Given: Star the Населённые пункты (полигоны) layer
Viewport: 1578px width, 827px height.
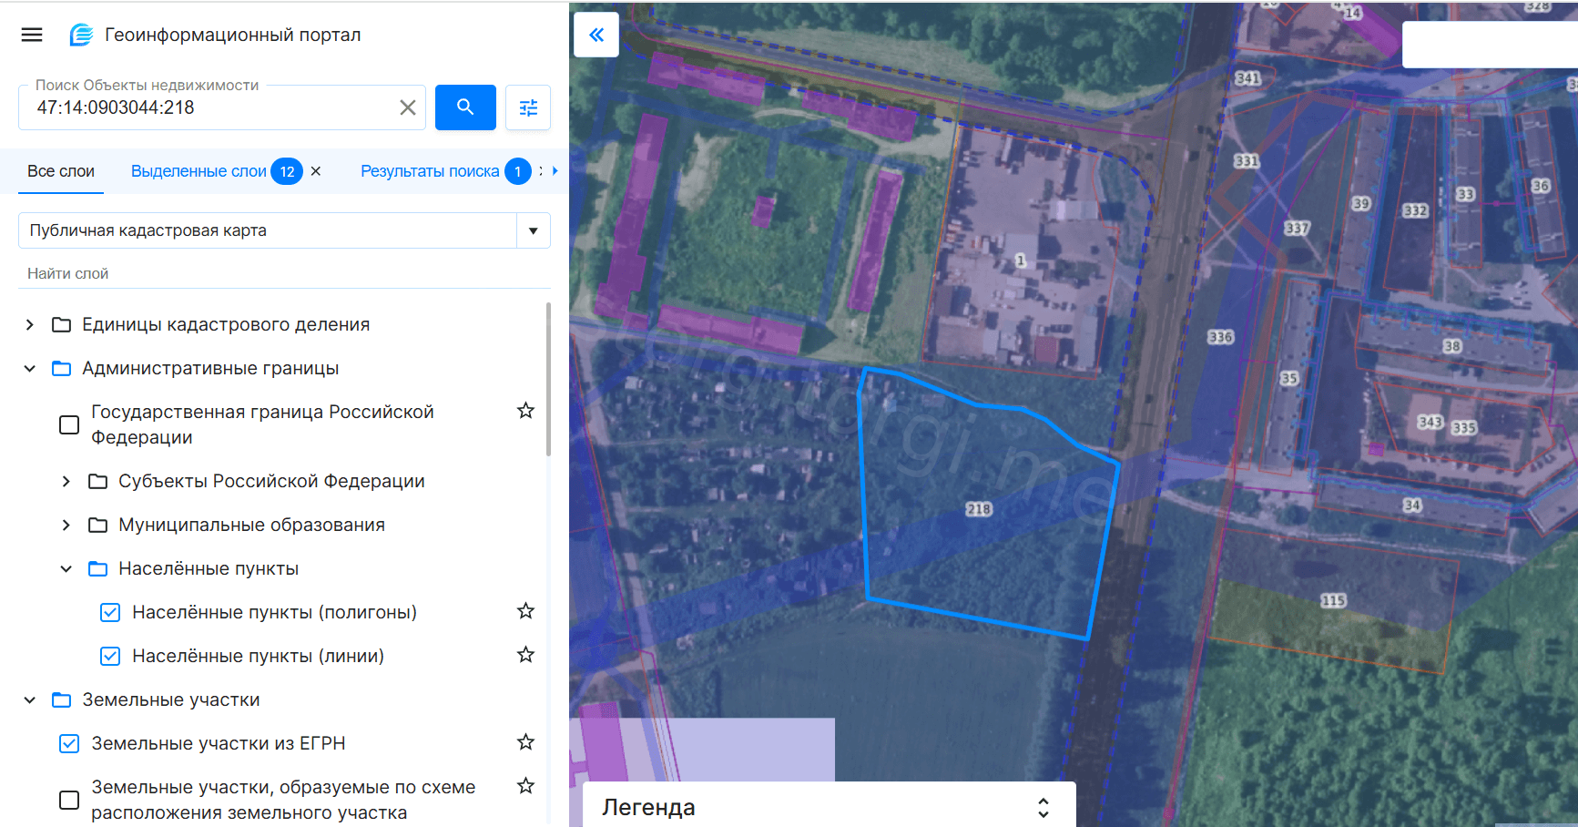Looking at the screenshot, I should coord(525,611).
